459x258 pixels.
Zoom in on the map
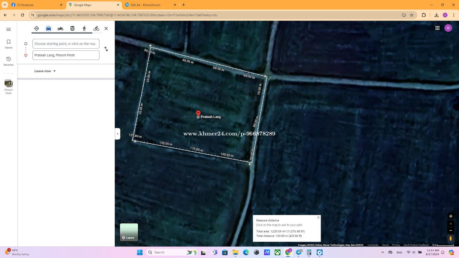tap(450, 224)
